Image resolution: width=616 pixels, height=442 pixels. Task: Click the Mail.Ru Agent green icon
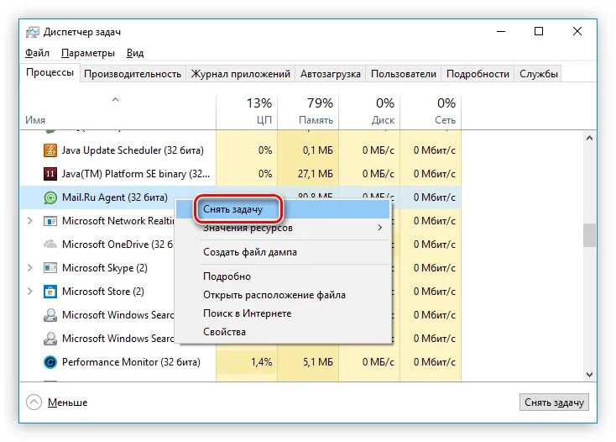click(50, 197)
